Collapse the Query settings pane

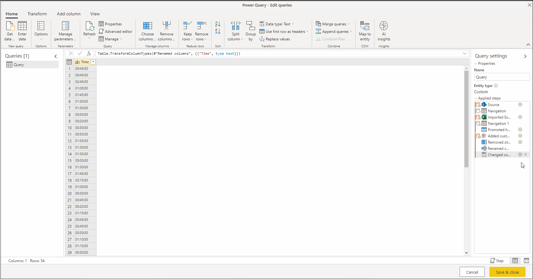525,56
